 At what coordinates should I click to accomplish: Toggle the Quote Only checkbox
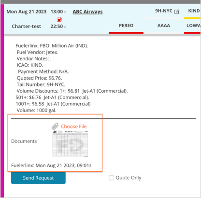coord(111,178)
